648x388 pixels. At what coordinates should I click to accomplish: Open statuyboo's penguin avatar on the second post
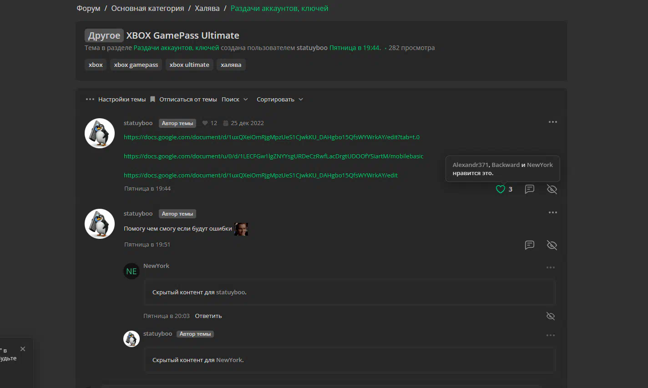tap(100, 224)
